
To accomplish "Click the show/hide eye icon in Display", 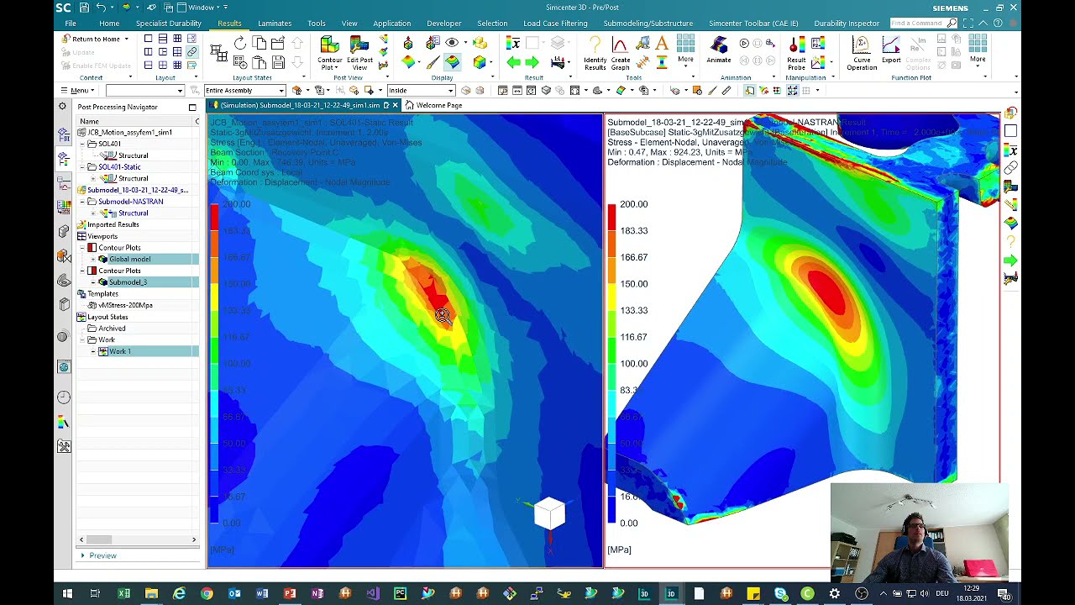I will [x=453, y=43].
